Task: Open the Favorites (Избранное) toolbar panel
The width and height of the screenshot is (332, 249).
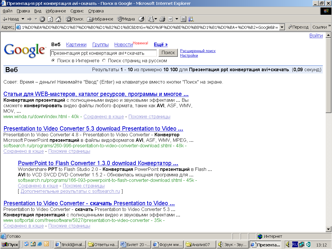Action: point(100,19)
